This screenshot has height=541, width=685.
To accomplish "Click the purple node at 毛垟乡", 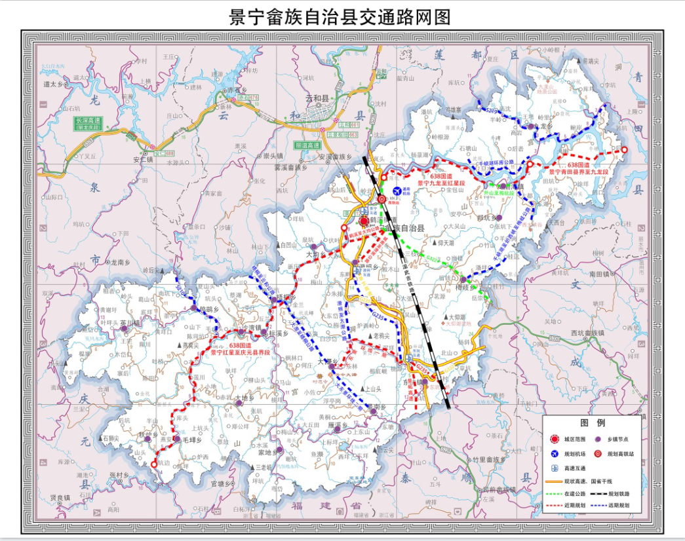I will (x=178, y=439).
